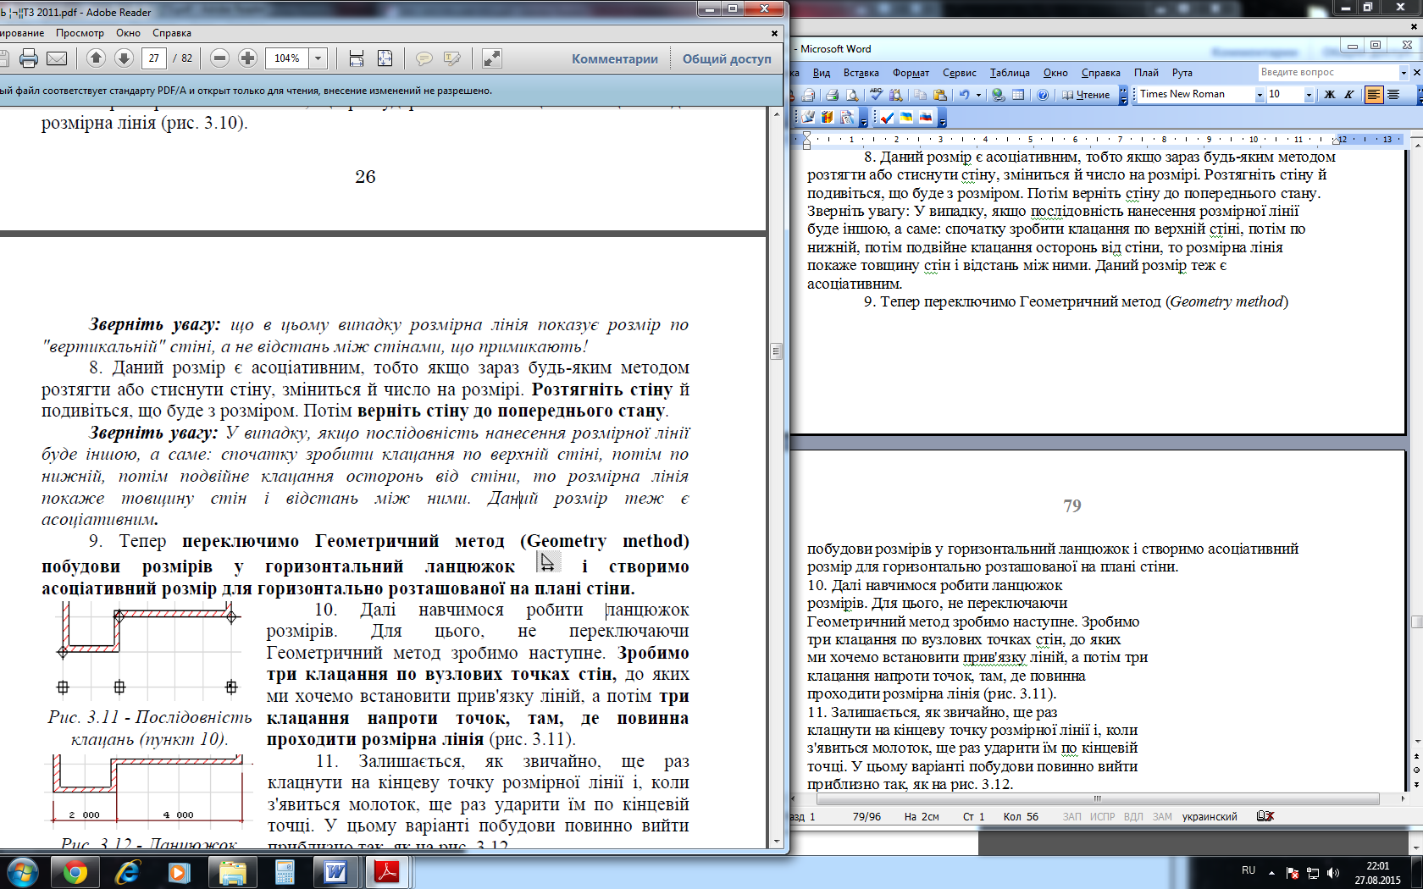Open the font size 10 dropdown
This screenshot has height=889, width=1423.
1309,95
